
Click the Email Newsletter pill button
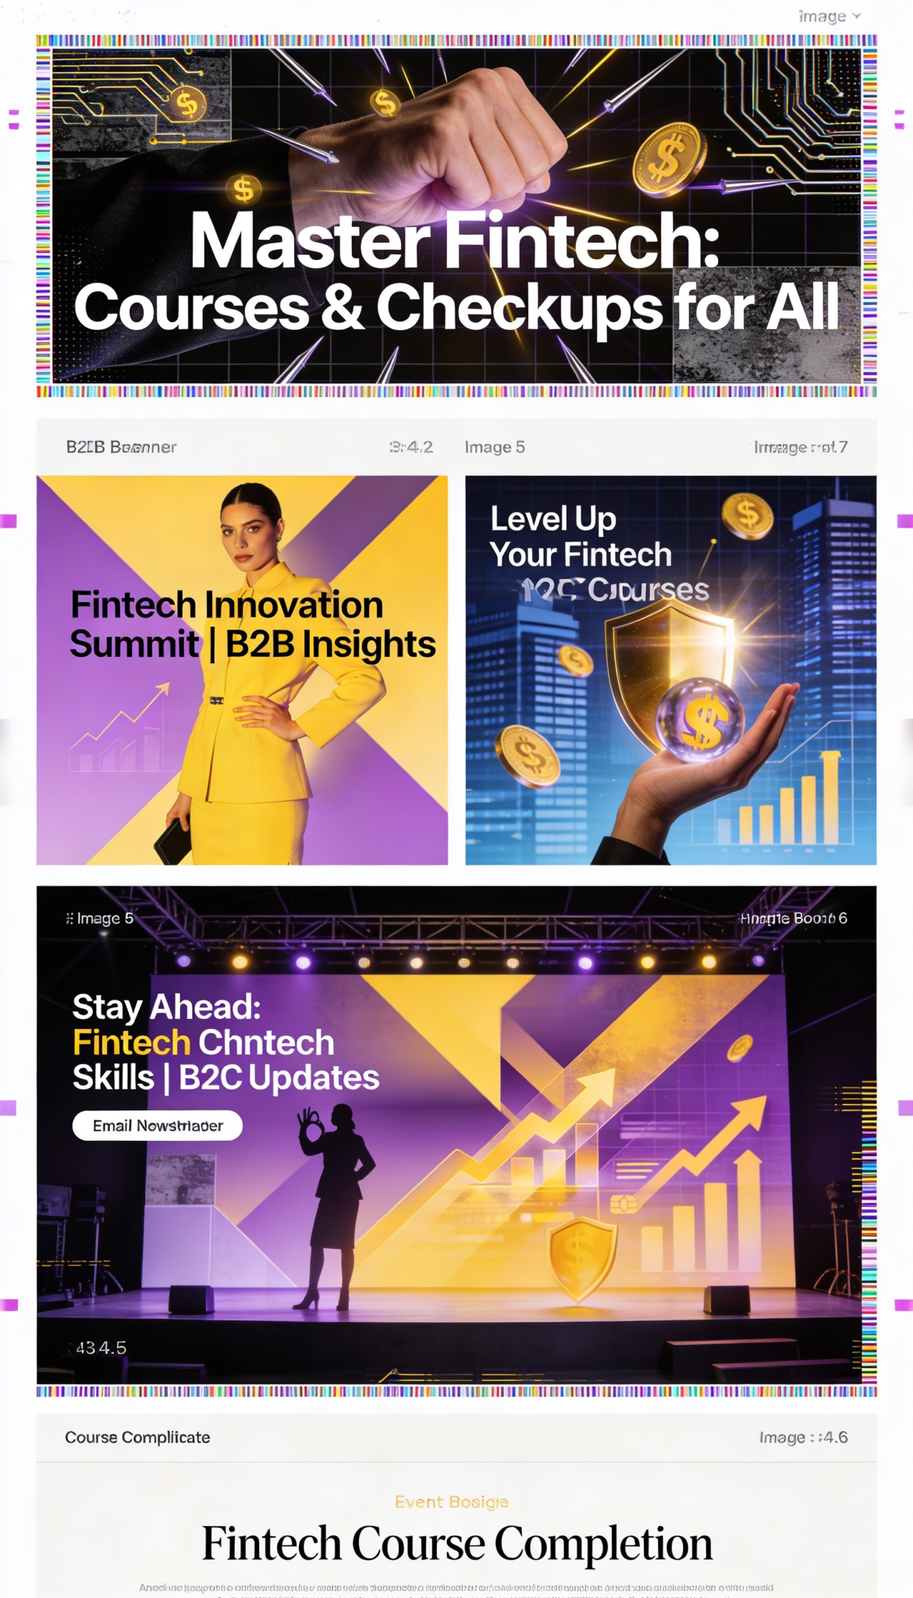(158, 1125)
